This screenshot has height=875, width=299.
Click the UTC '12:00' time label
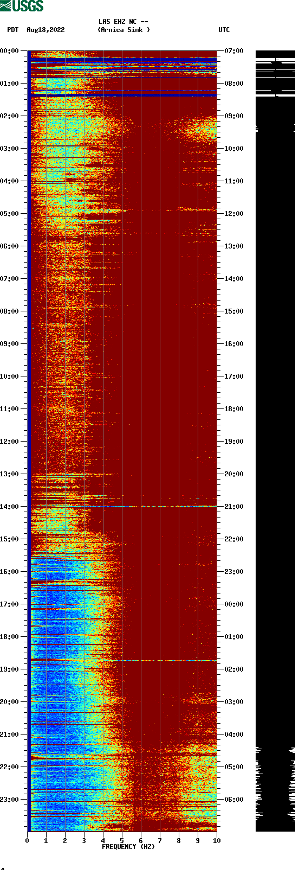pyautogui.click(x=234, y=214)
